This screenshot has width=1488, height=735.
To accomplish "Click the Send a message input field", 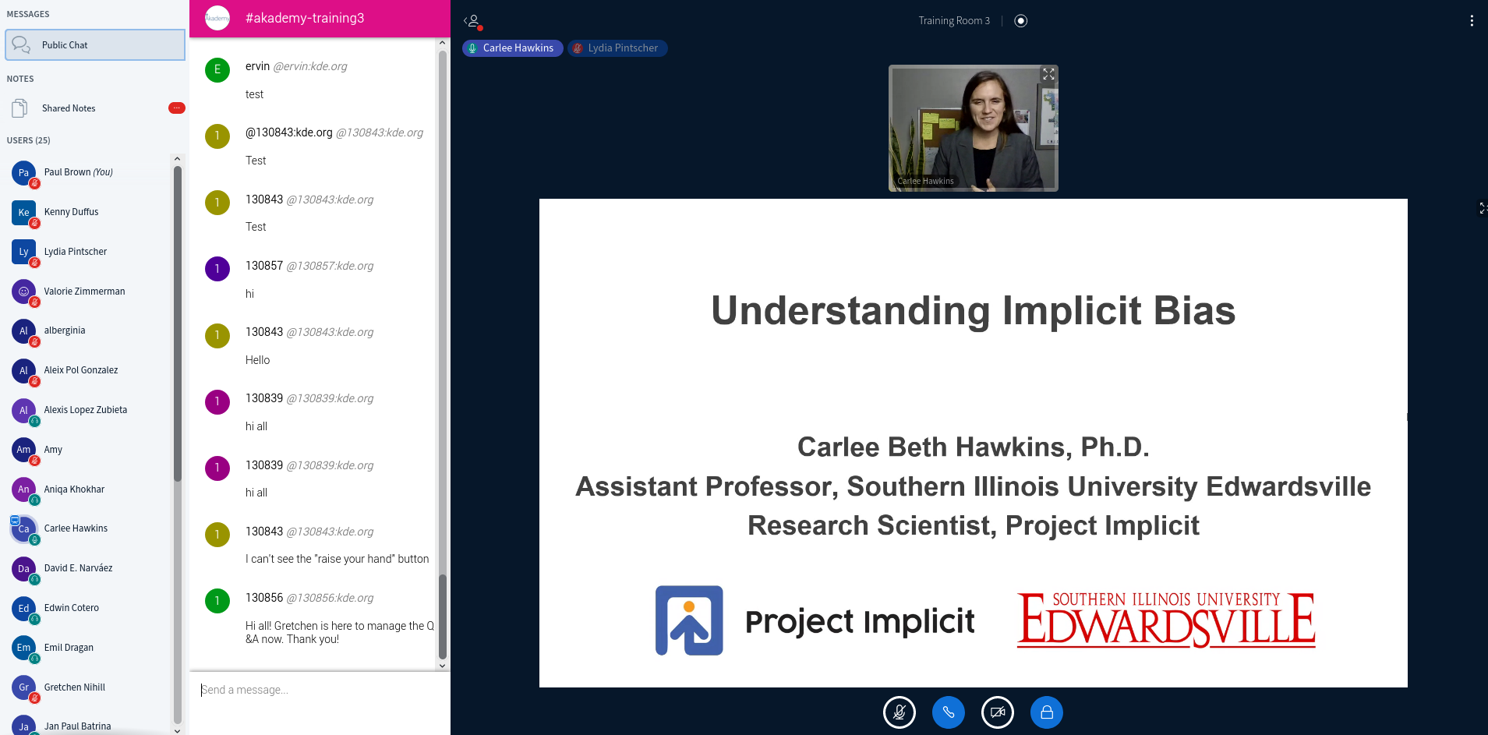I will 318,690.
